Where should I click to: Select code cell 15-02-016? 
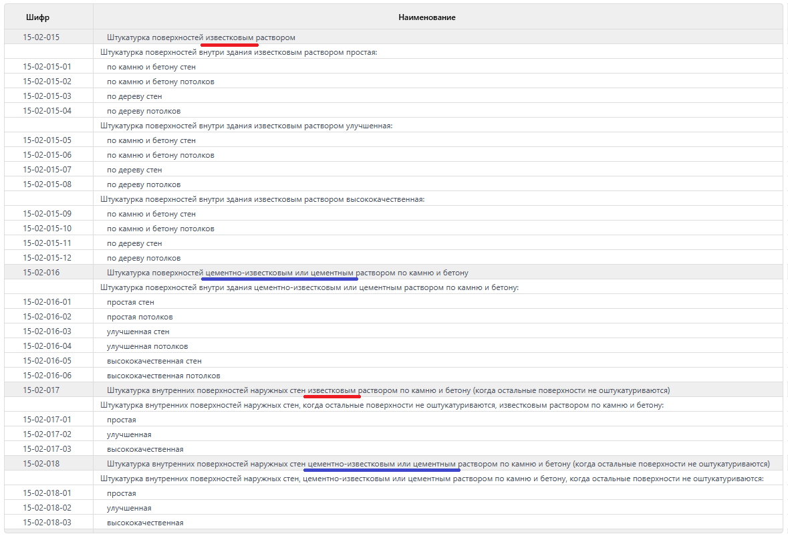[x=41, y=272]
